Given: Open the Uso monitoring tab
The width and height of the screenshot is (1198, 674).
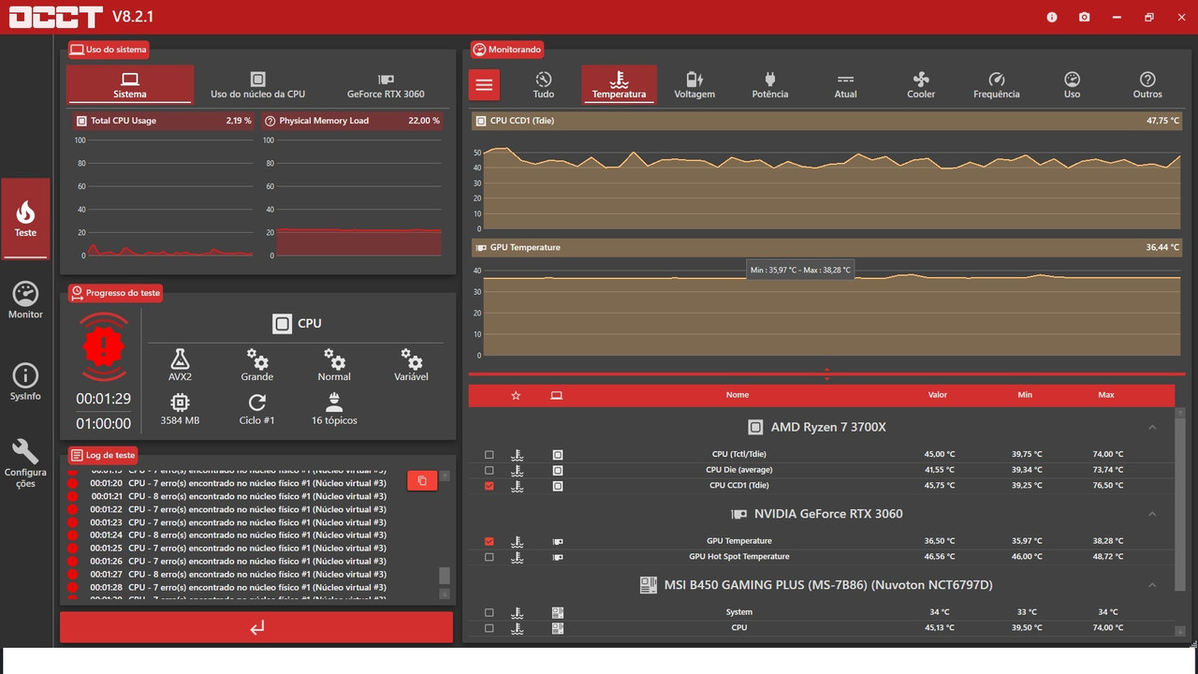Looking at the screenshot, I should [x=1073, y=84].
